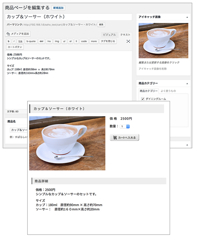Viewport: 207px width, 243px height.
Task: Collapse the 商品カテゴリー panel
Action: pyautogui.click(x=187, y=84)
